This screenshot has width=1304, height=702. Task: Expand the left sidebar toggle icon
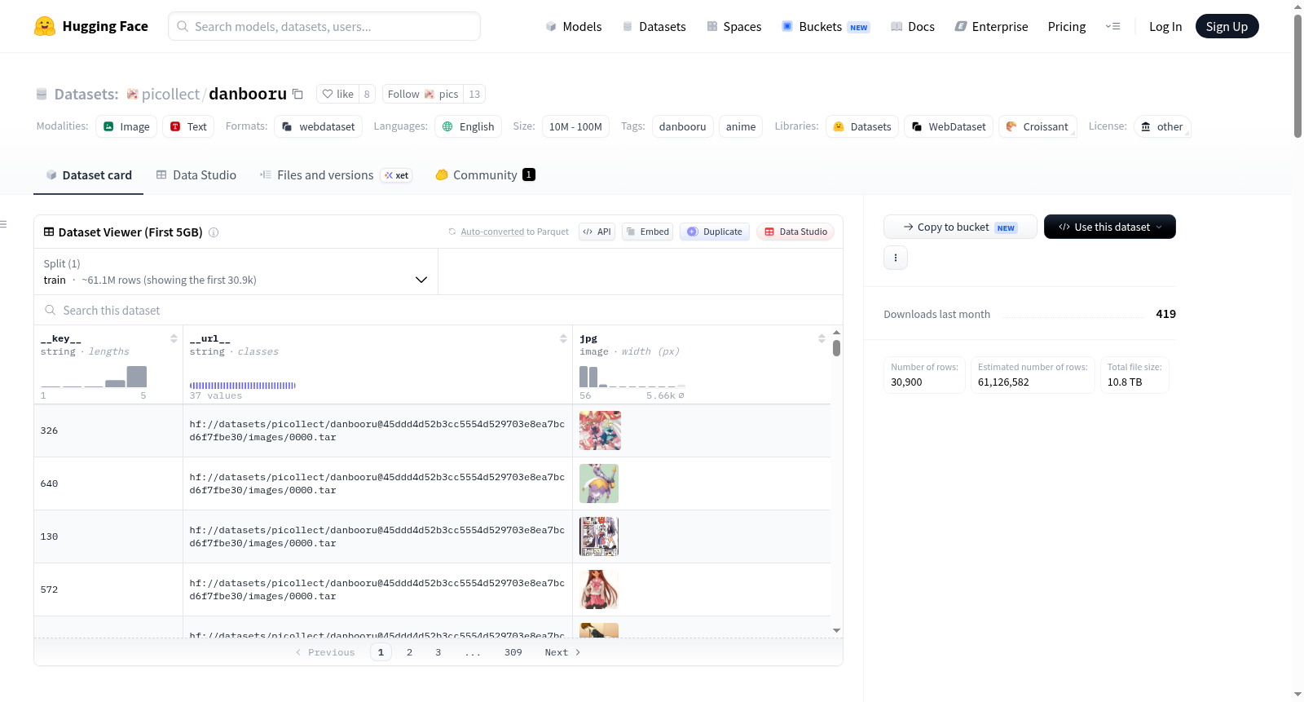pyautogui.click(x=4, y=224)
